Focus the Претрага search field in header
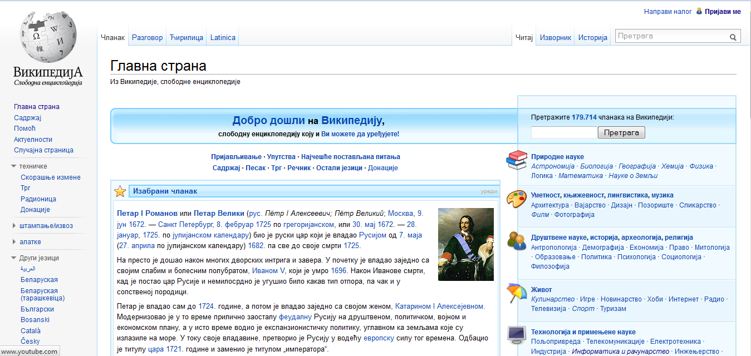Viewport: 751px width, 356px height. (x=672, y=36)
